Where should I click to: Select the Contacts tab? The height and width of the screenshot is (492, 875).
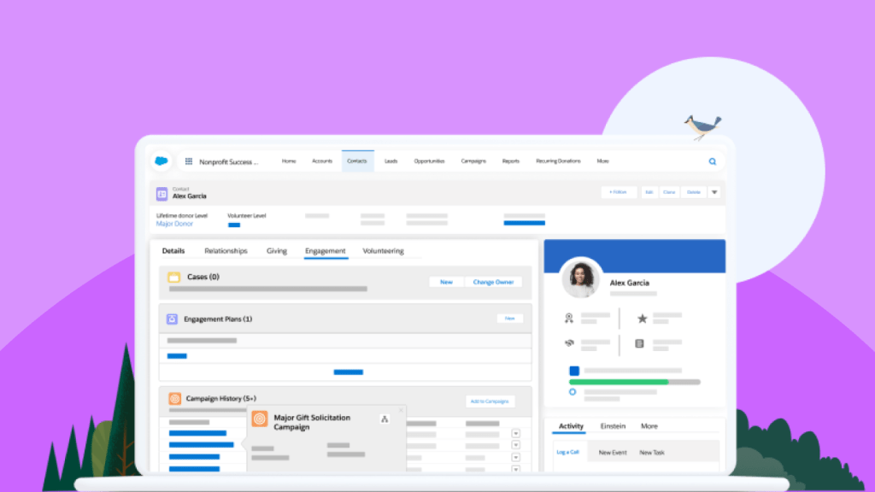pos(357,161)
